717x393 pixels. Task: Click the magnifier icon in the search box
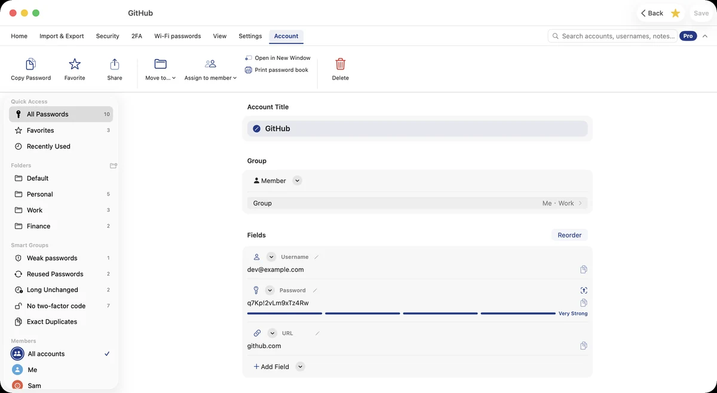click(x=556, y=36)
